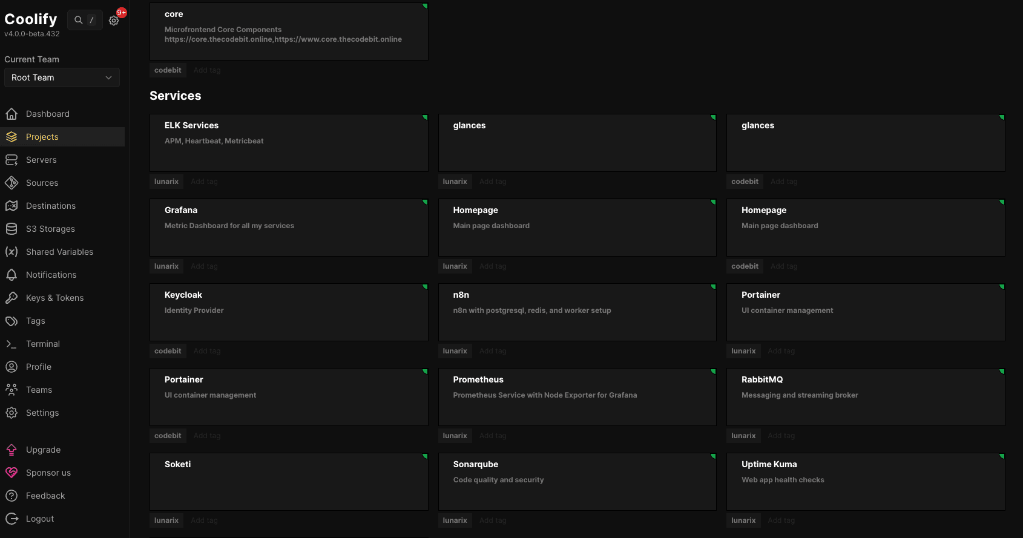Click the Settings gear icon in sidebar
The width and height of the screenshot is (1023, 538).
(12, 413)
